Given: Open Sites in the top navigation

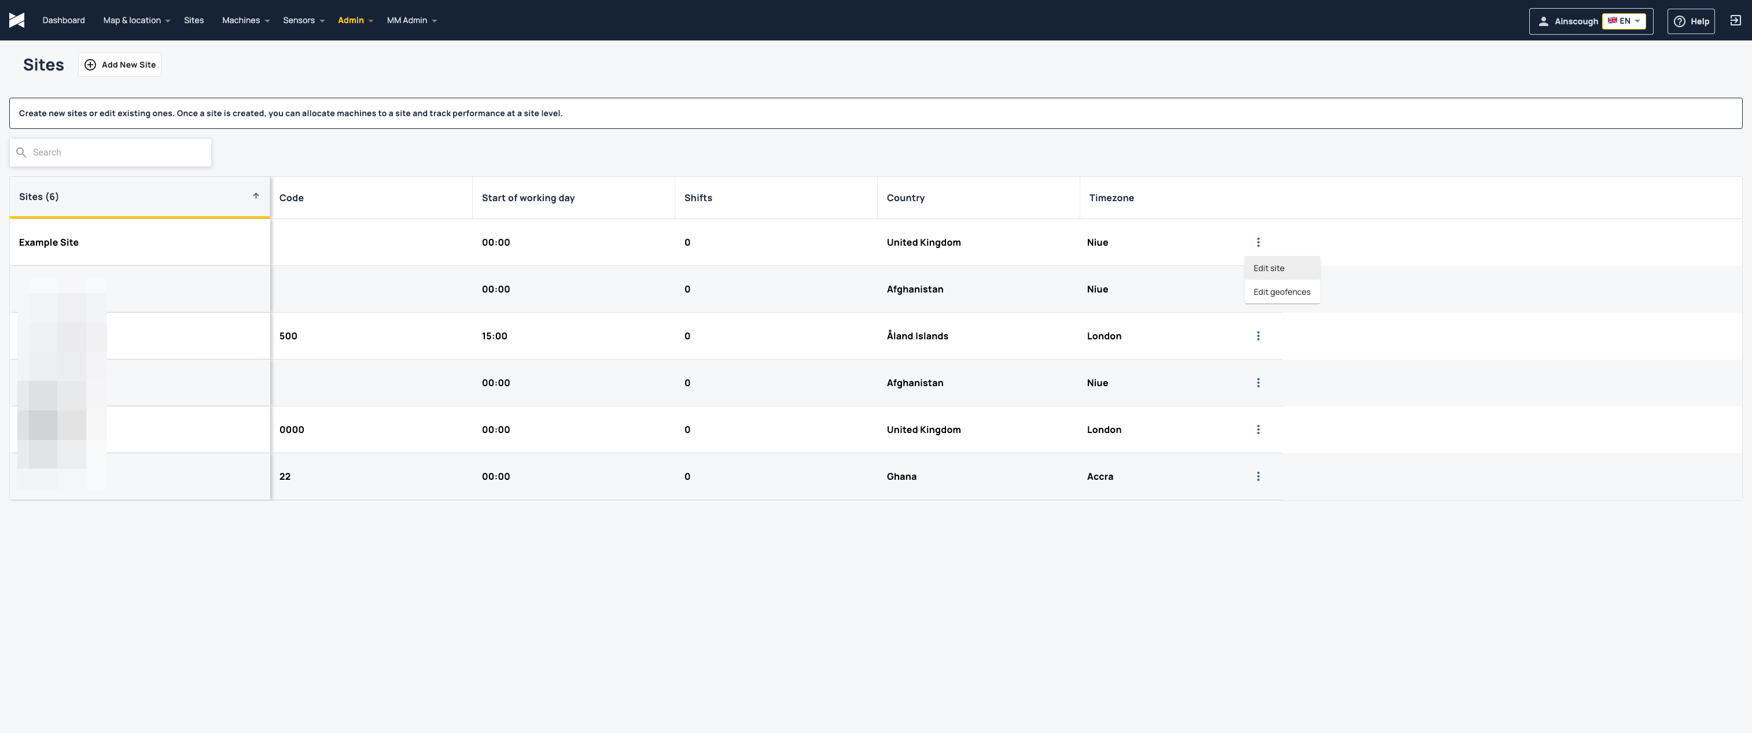Looking at the screenshot, I should click(x=194, y=20).
